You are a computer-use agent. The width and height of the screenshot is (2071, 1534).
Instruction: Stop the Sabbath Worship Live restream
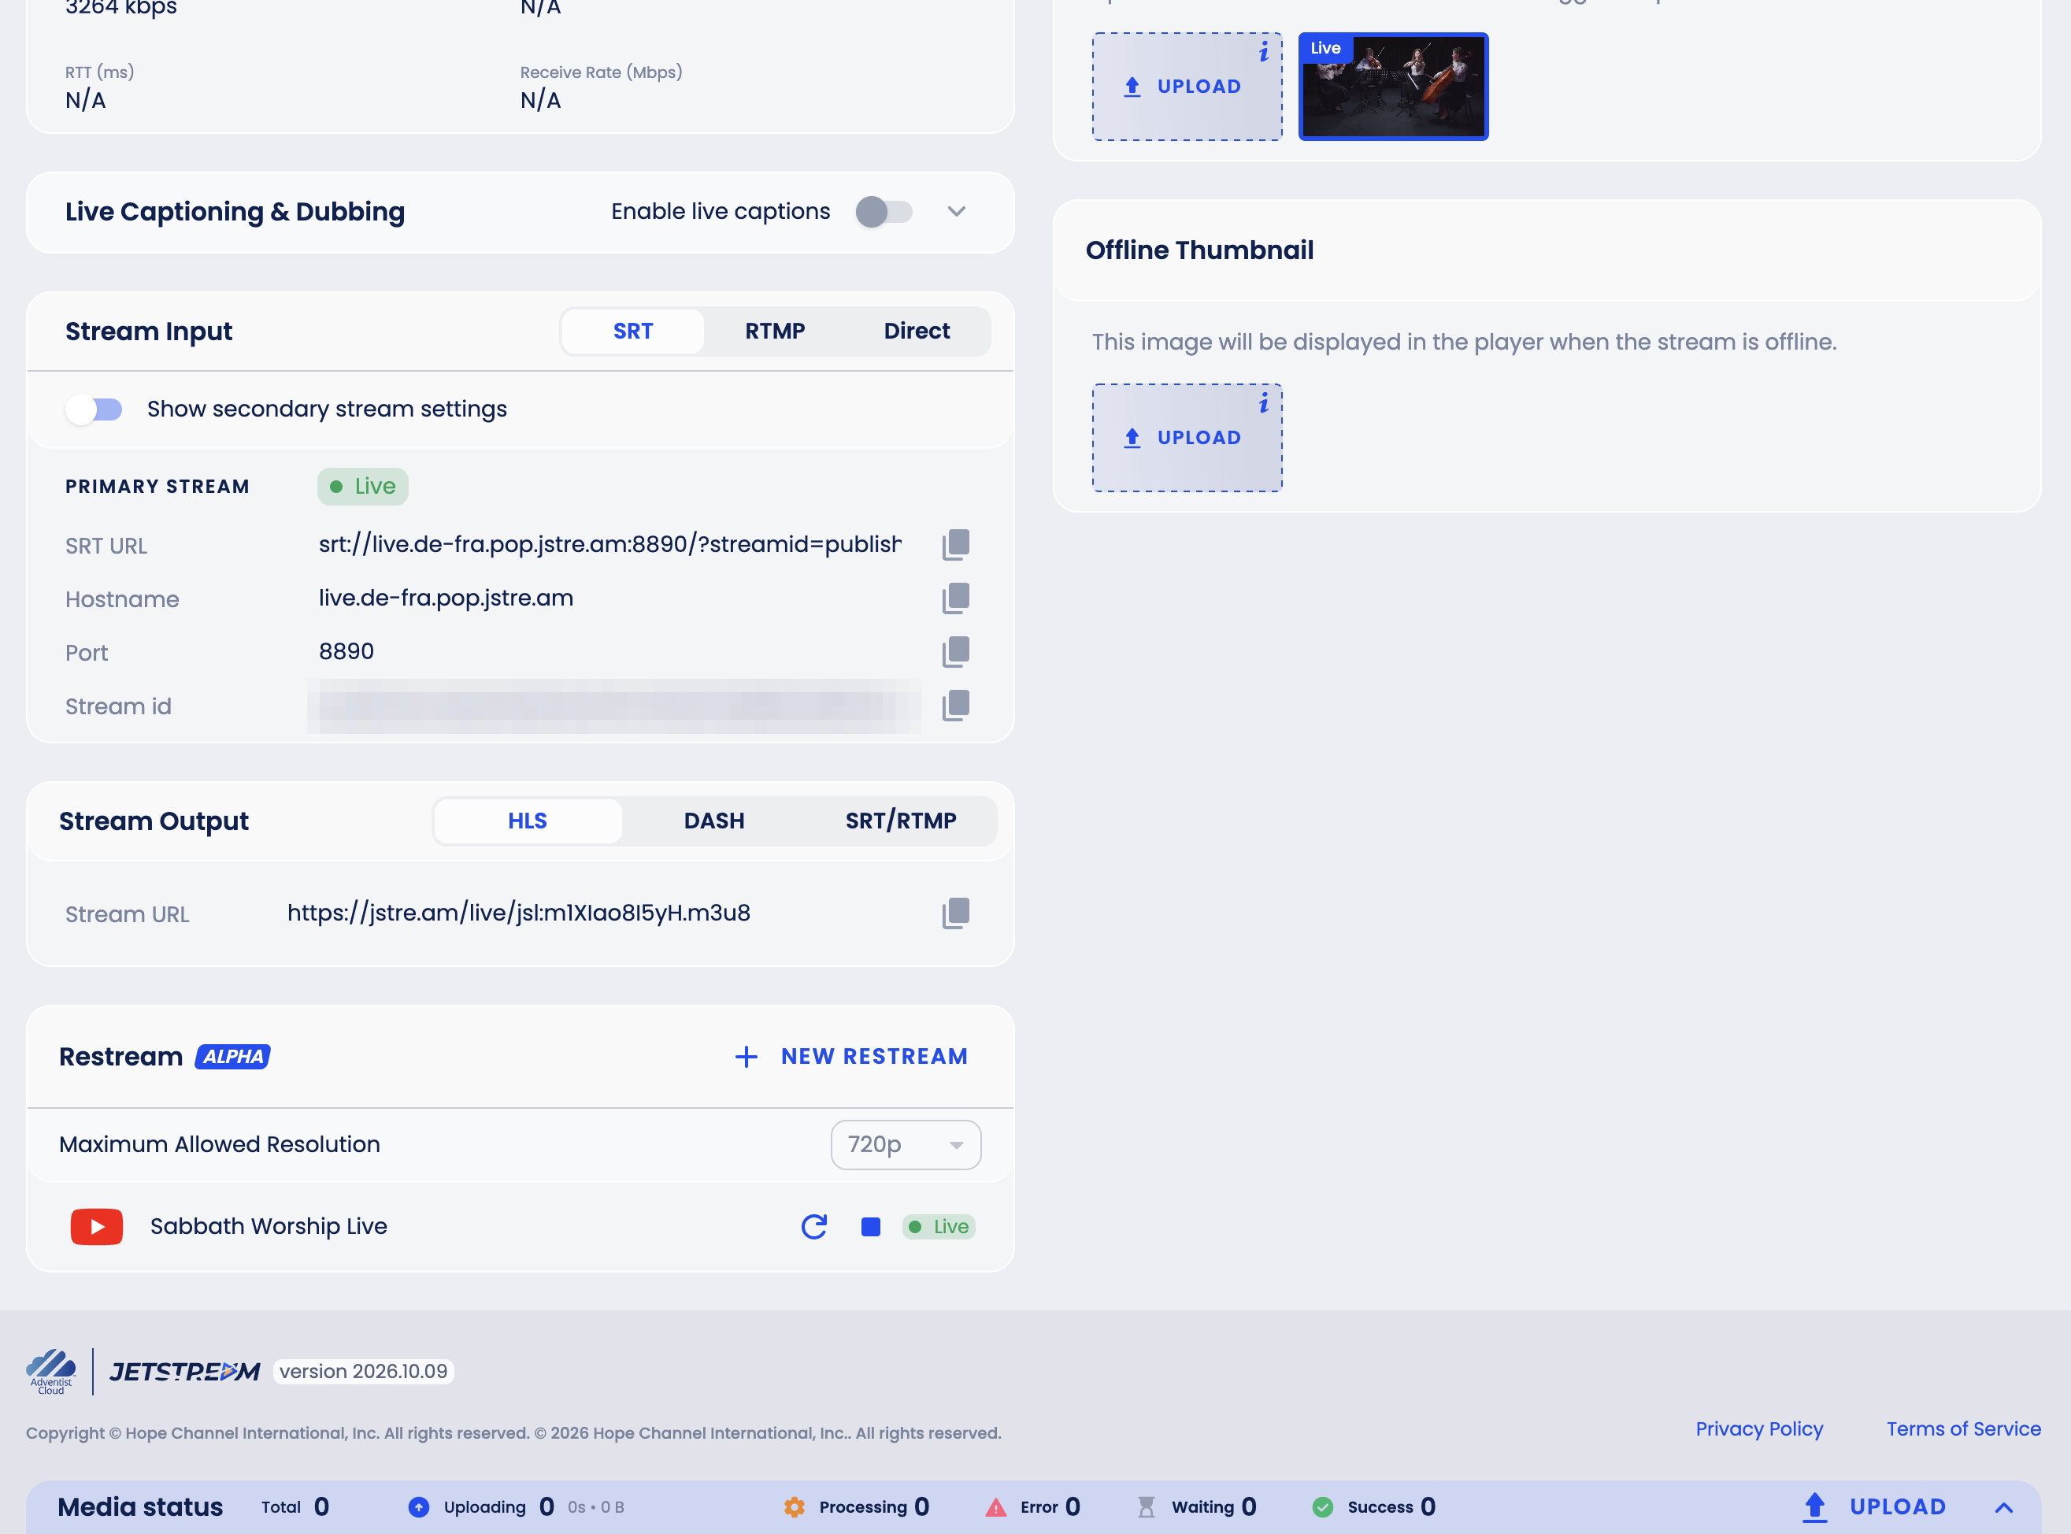(x=870, y=1227)
